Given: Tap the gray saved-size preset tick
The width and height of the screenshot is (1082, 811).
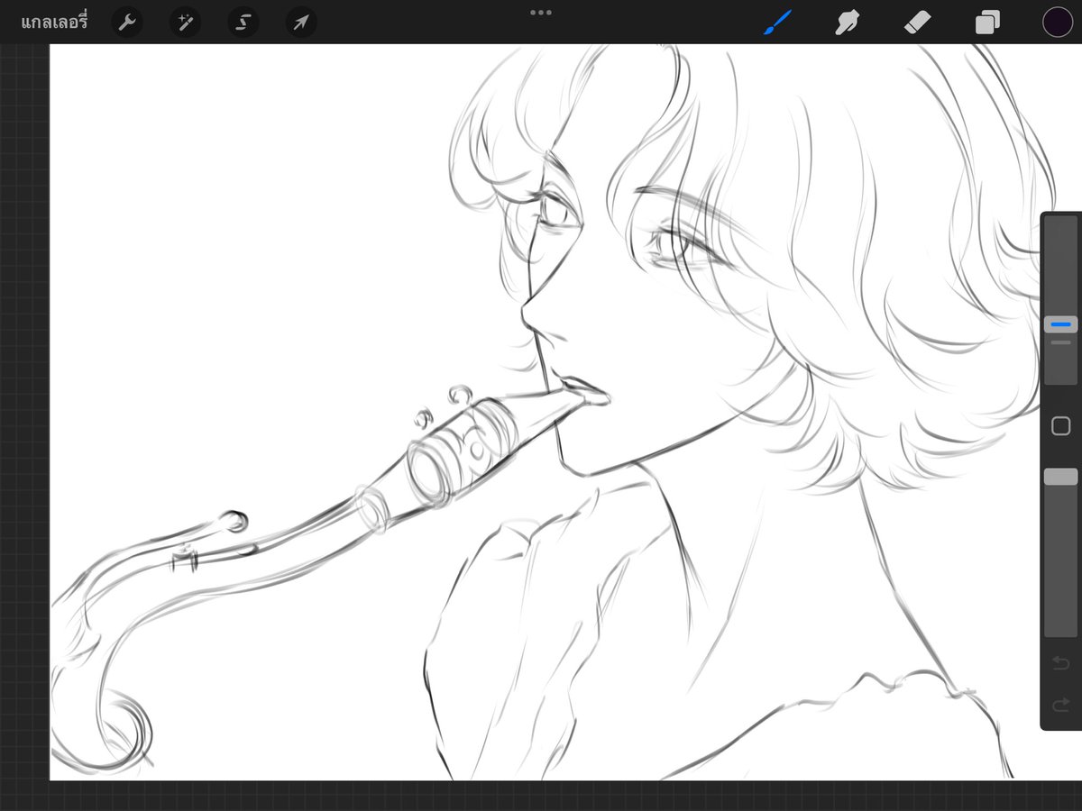Looking at the screenshot, I should click(1060, 342).
